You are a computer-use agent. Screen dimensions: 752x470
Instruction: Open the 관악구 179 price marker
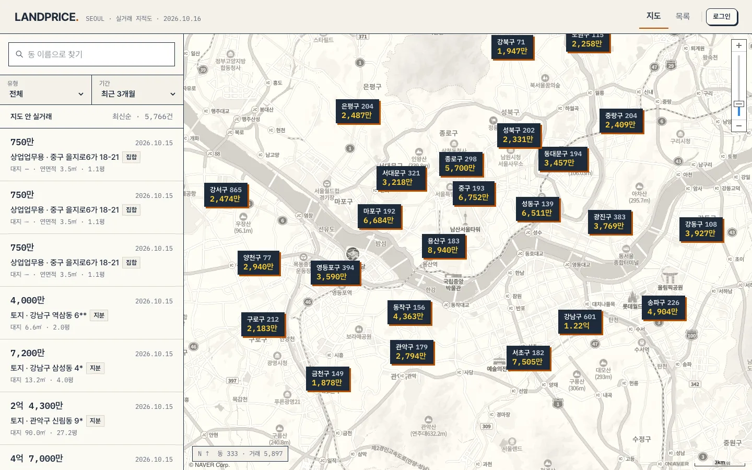412,351
